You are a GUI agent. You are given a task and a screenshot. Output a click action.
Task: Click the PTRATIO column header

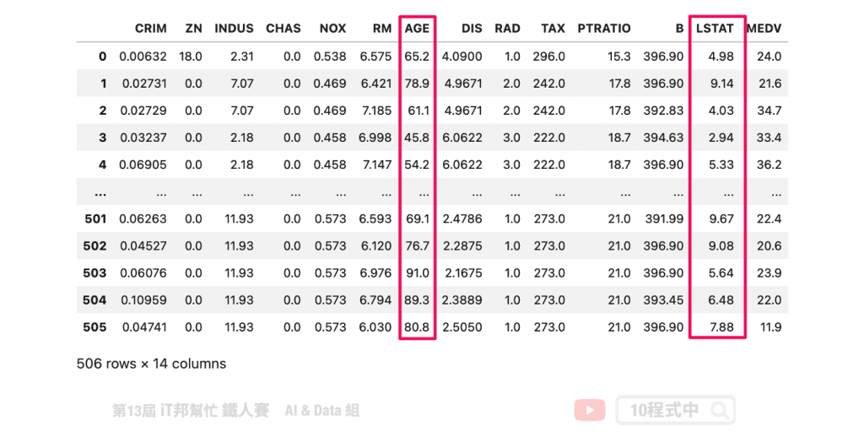(604, 28)
